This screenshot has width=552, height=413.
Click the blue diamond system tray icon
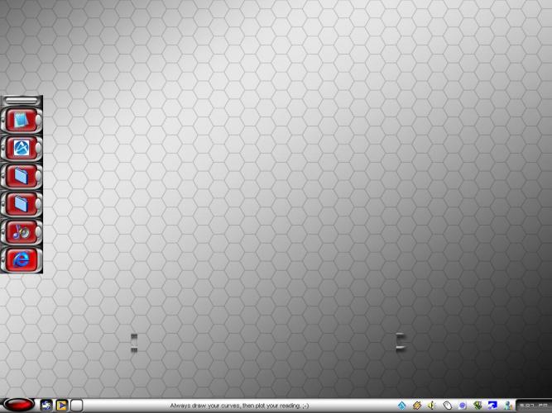coord(402,406)
